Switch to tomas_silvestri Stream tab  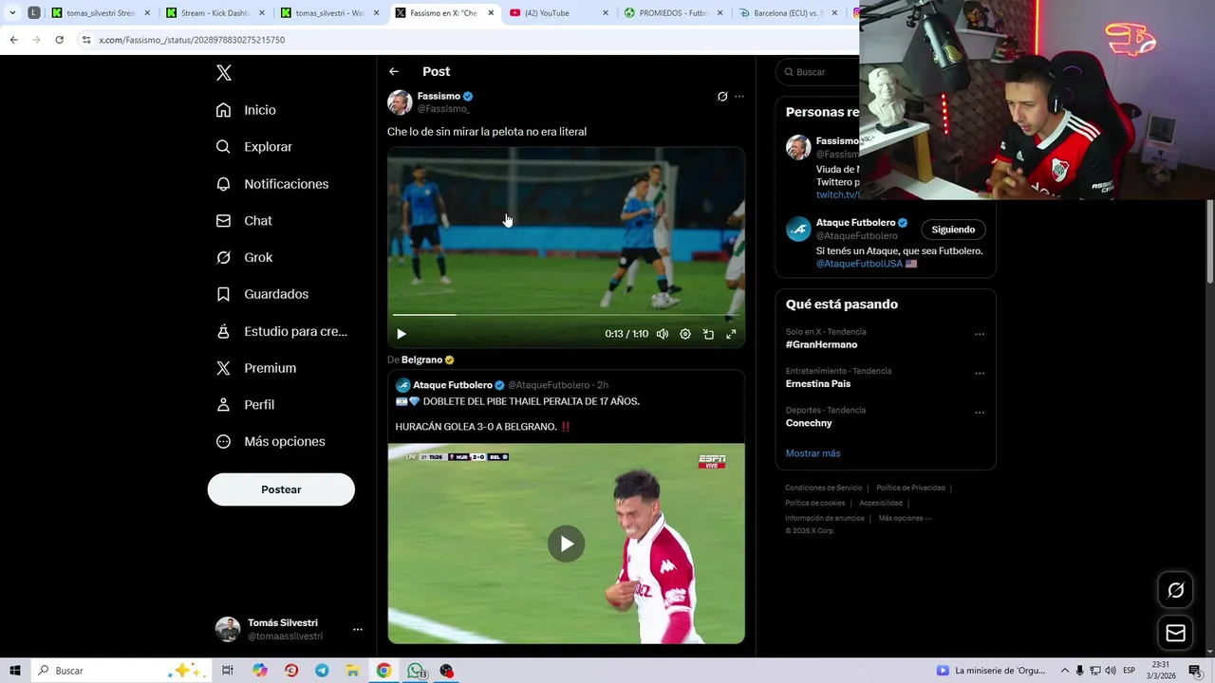[101, 13]
